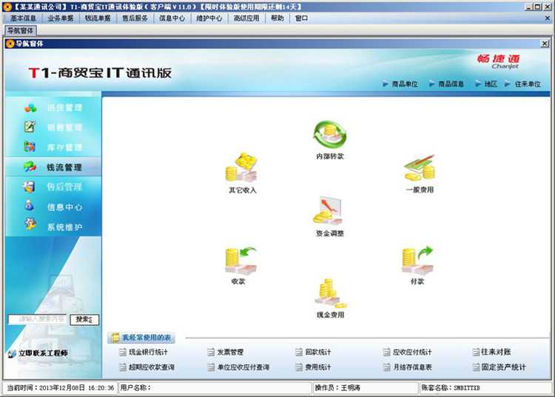Open the 售后服务 menu
Screen dimensions: 555x397
(x=135, y=18)
